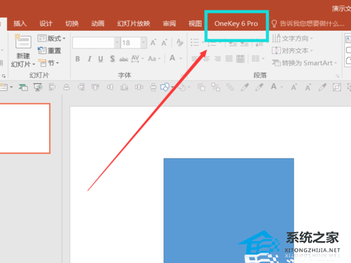Increase font size from the quick access toolbar
The width and height of the screenshot is (351, 263).
click(x=293, y=87)
